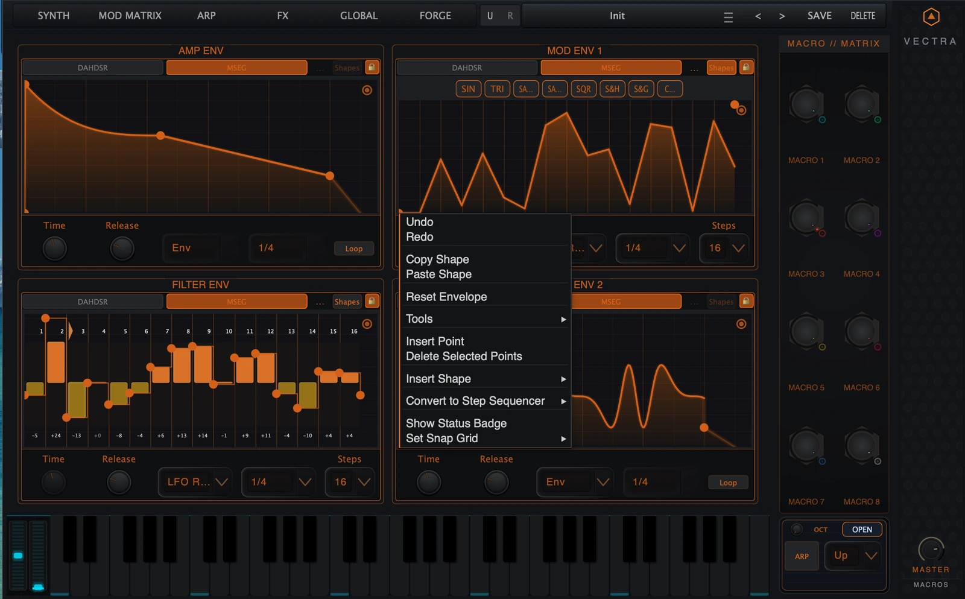Open the MOD ENV 1 three-dots options
Image resolution: width=965 pixels, height=599 pixels.
click(x=694, y=68)
